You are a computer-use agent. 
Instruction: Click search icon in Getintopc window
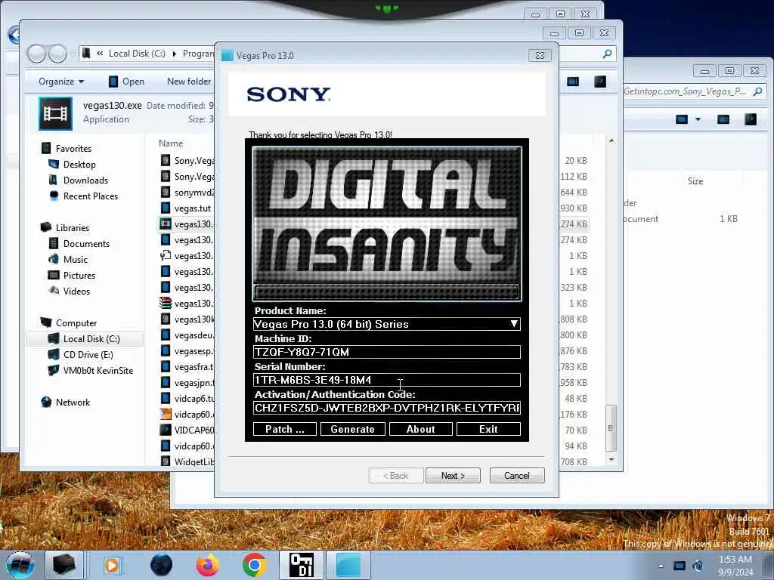(757, 91)
